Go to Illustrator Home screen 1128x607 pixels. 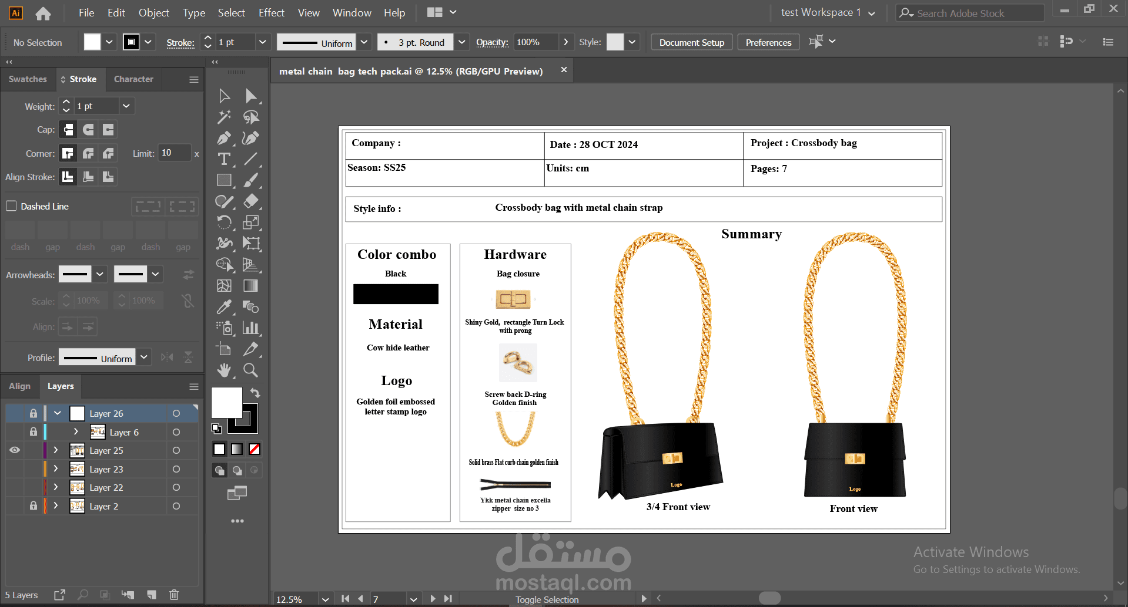click(x=43, y=13)
